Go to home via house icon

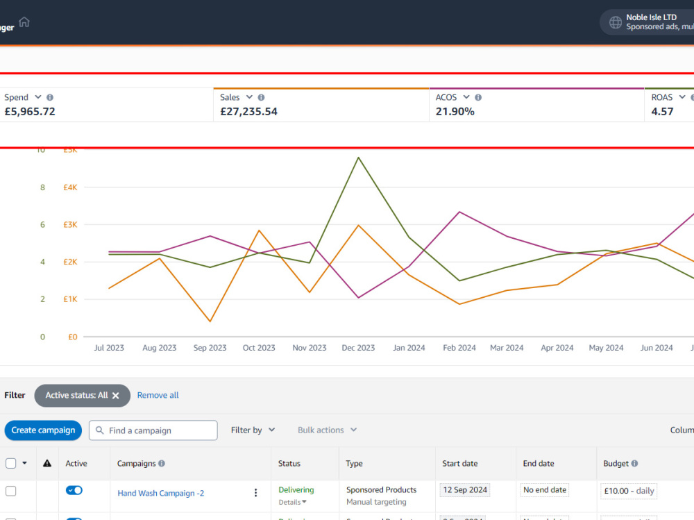[x=24, y=22]
